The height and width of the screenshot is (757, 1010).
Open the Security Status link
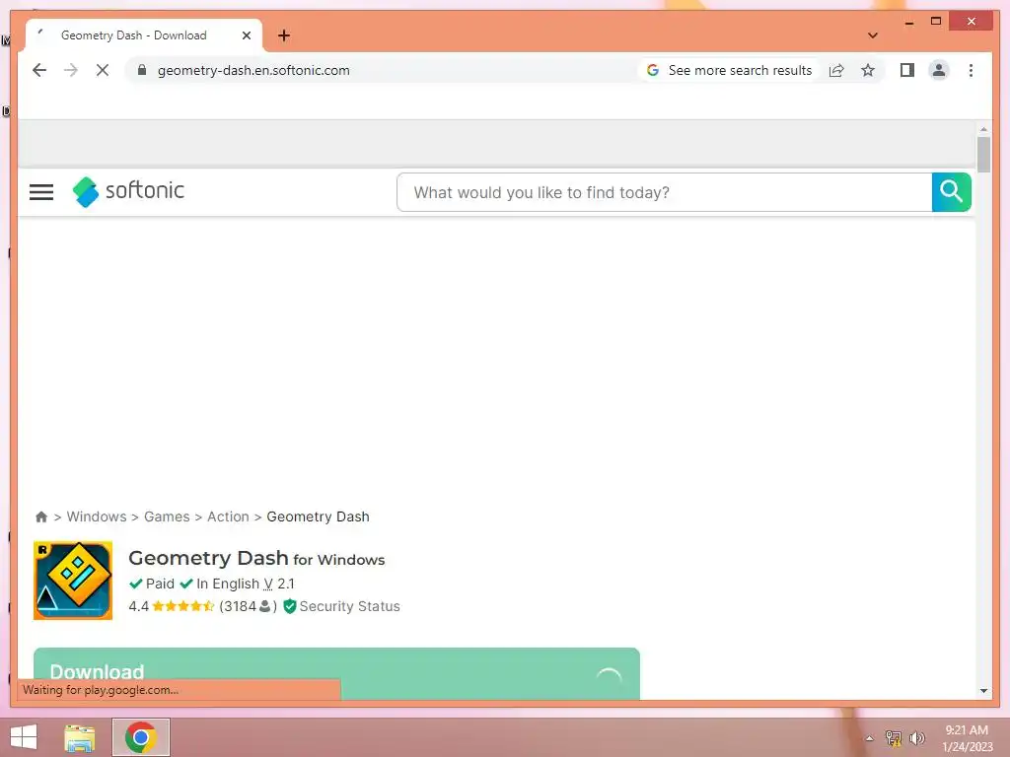click(x=350, y=606)
